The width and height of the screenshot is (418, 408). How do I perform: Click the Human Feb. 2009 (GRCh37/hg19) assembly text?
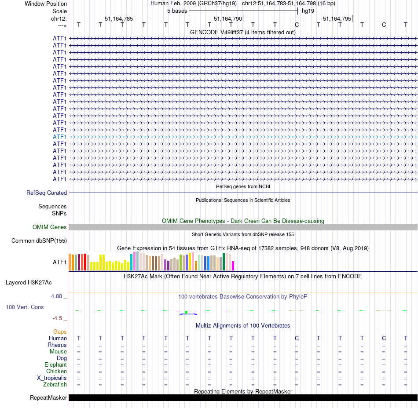pos(194,4)
